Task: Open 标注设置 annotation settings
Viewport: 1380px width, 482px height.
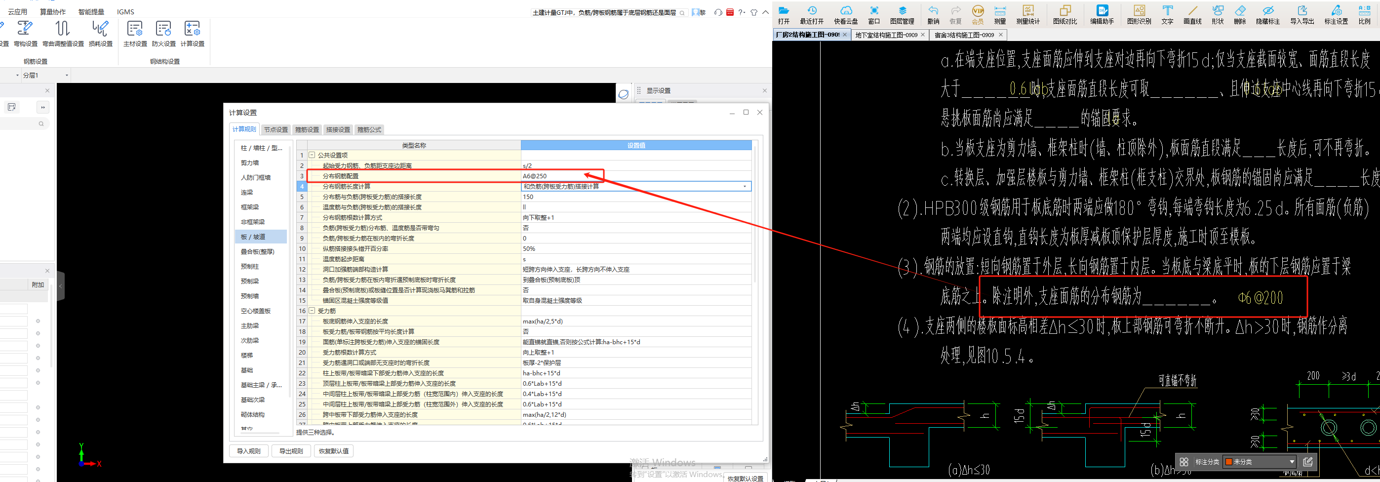Action: [x=1337, y=14]
